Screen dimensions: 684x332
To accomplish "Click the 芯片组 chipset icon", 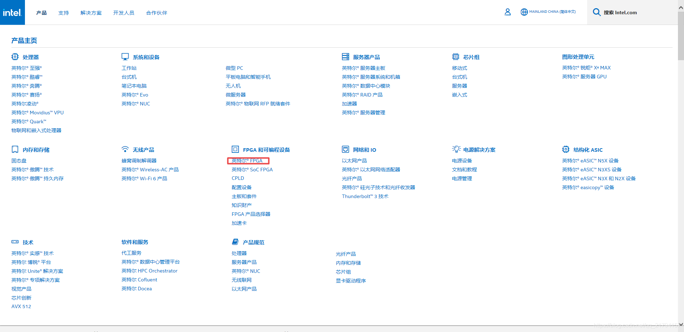I will coord(456,57).
